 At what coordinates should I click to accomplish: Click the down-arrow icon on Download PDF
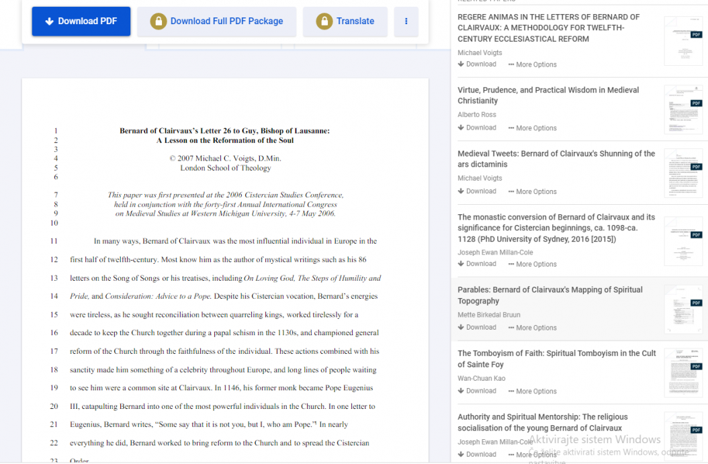coord(50,21)
